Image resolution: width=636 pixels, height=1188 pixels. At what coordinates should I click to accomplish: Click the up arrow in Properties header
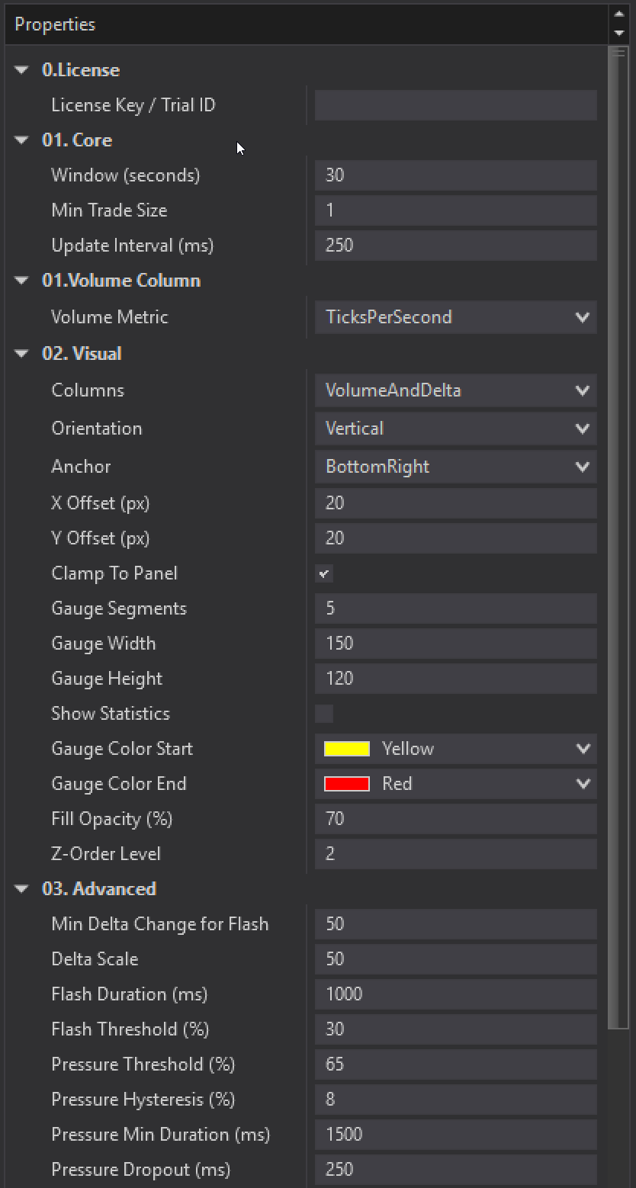point(618,14)
